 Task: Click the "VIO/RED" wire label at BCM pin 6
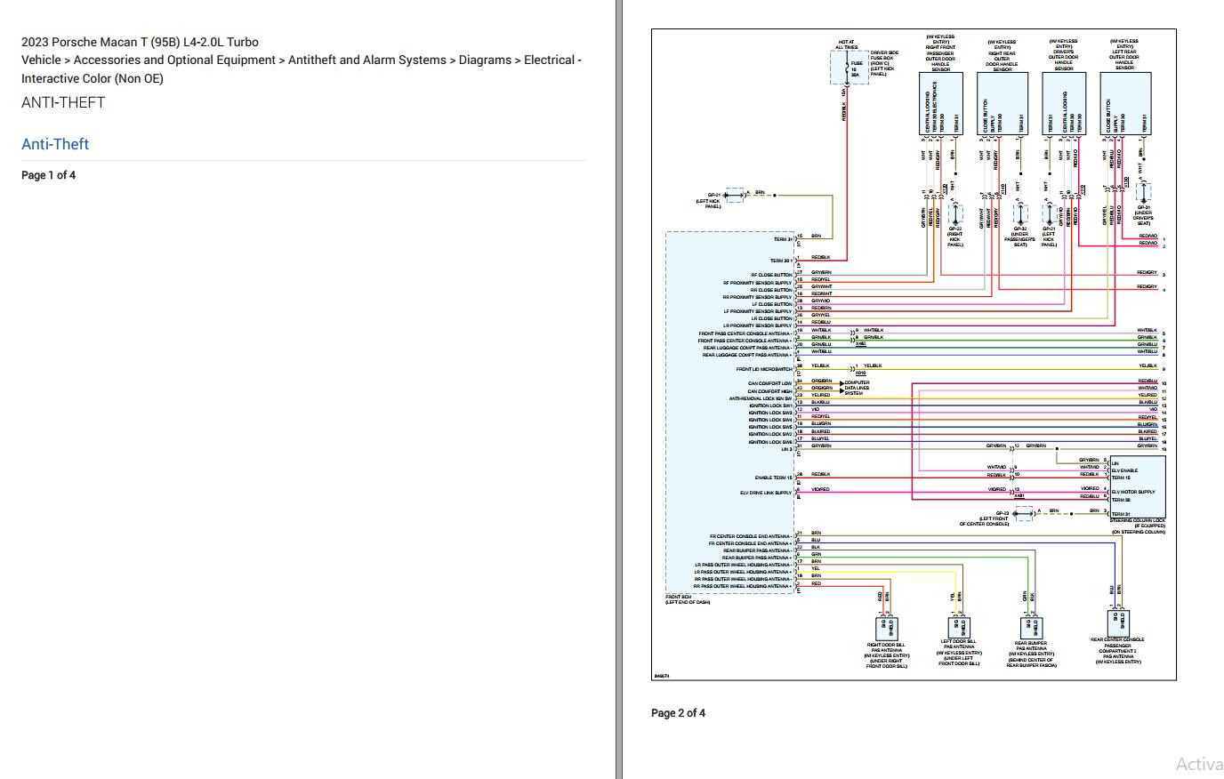[x=820, y=489]
